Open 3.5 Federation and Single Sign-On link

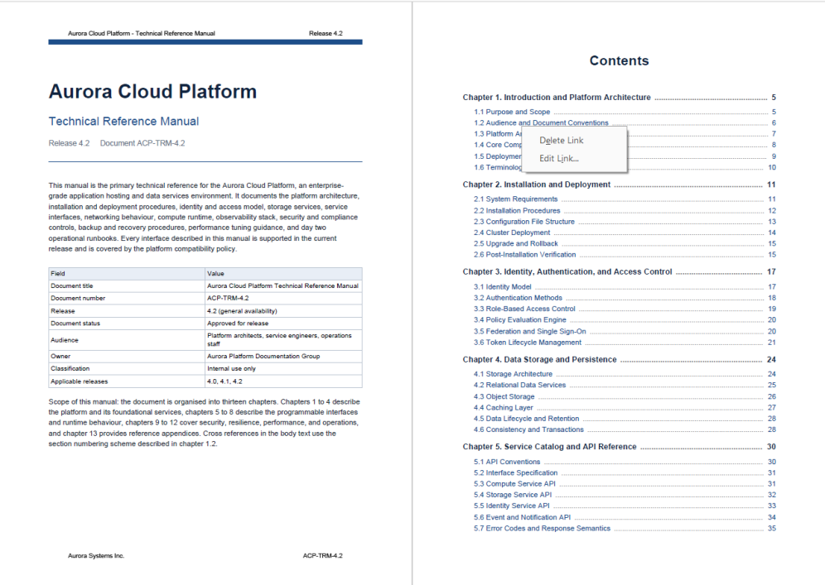click(x=529, y=332)
